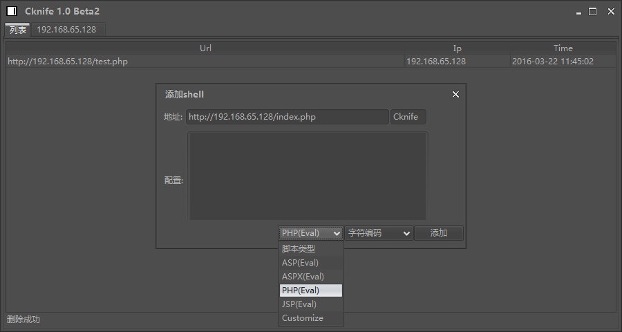This screenshot has height=332, width=622.
Task: Click the 删除成功 status message
Action: [23, 320]
